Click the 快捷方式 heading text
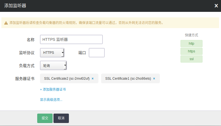The width and height of the screenshot is (221, 126). pos(192,35)
